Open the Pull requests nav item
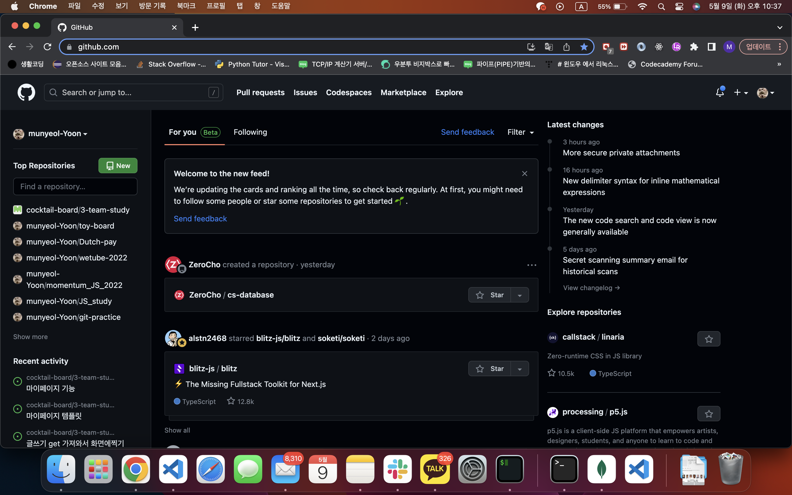The height and width of the screenshot is (495, 792). point(260,92)
